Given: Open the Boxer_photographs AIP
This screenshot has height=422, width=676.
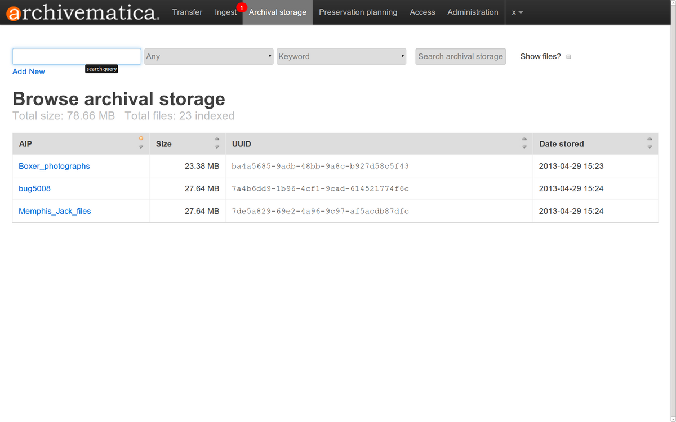Looking at the screenshot, I should pos(54,166).
